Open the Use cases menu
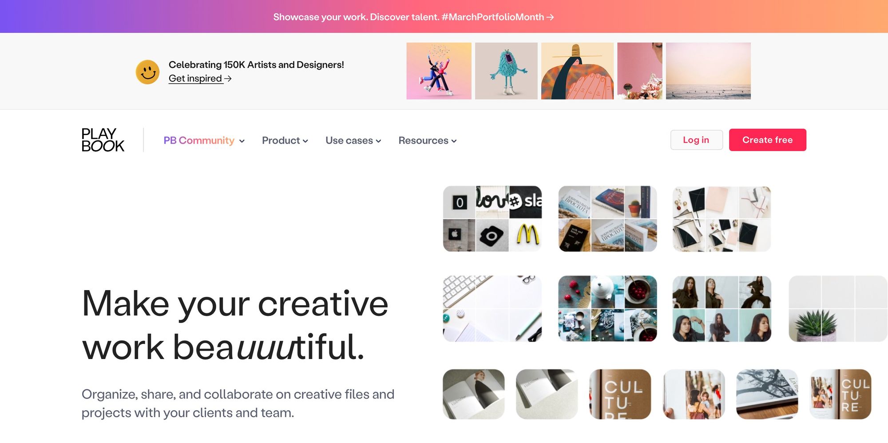Screen dimensions: 888x443 tap(353, 140)
